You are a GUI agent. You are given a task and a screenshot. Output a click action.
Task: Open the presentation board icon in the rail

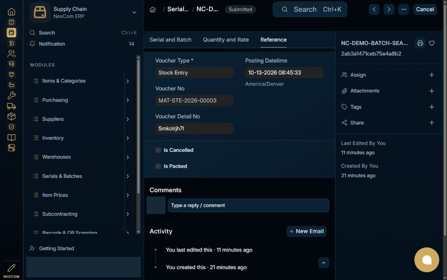(x=11, y=74)
